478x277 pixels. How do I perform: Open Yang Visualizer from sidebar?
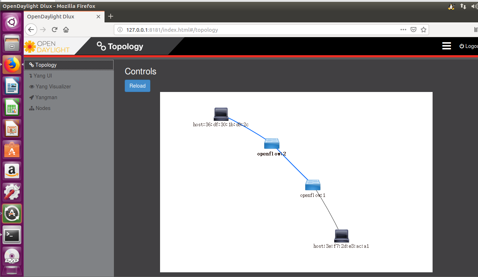53,87
